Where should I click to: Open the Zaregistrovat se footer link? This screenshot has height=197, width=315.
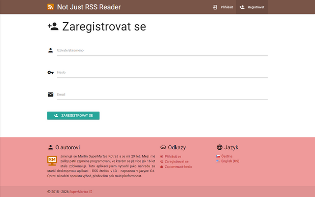coord(177,162)
